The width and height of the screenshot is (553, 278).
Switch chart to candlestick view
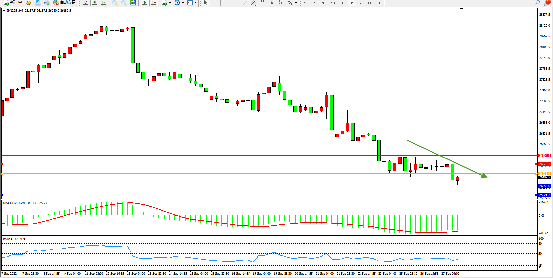coord(95,3)
